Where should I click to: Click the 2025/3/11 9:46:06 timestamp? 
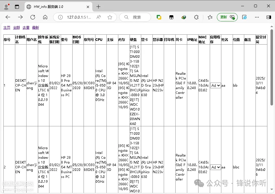[260, 167]
